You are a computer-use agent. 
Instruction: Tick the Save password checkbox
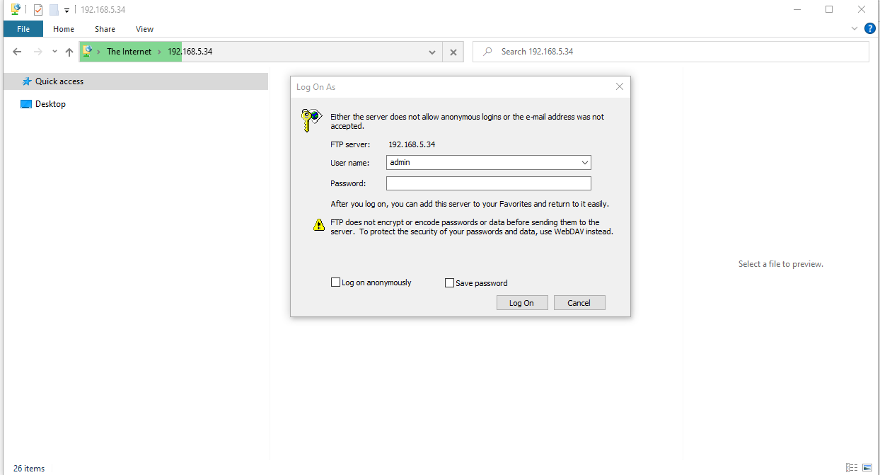click(449, 283)
